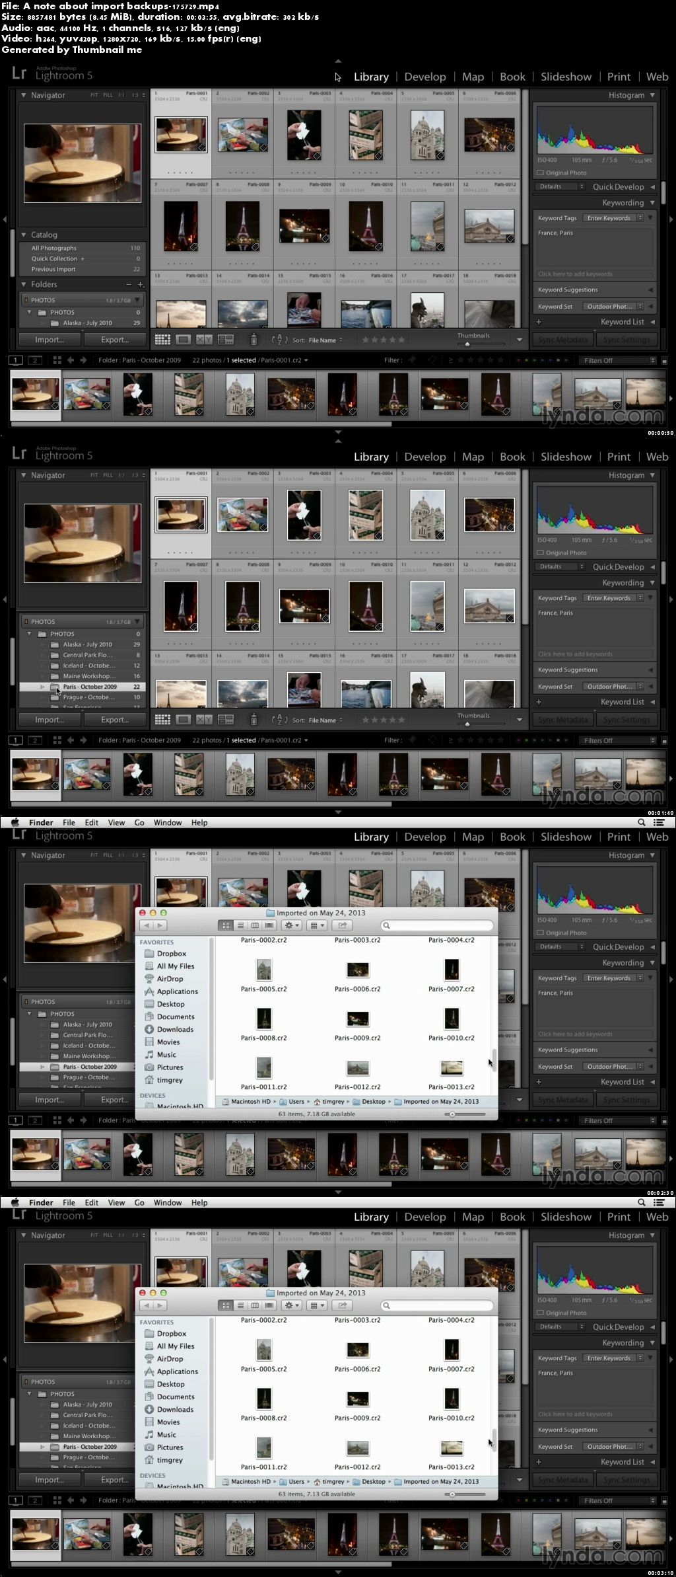Collapse Navigator panel triangle in first frame
This screenshot has height=1577, width=676.
tap(24, 95)
